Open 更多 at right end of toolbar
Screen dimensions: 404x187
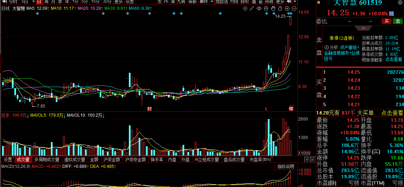click(280, 1)
